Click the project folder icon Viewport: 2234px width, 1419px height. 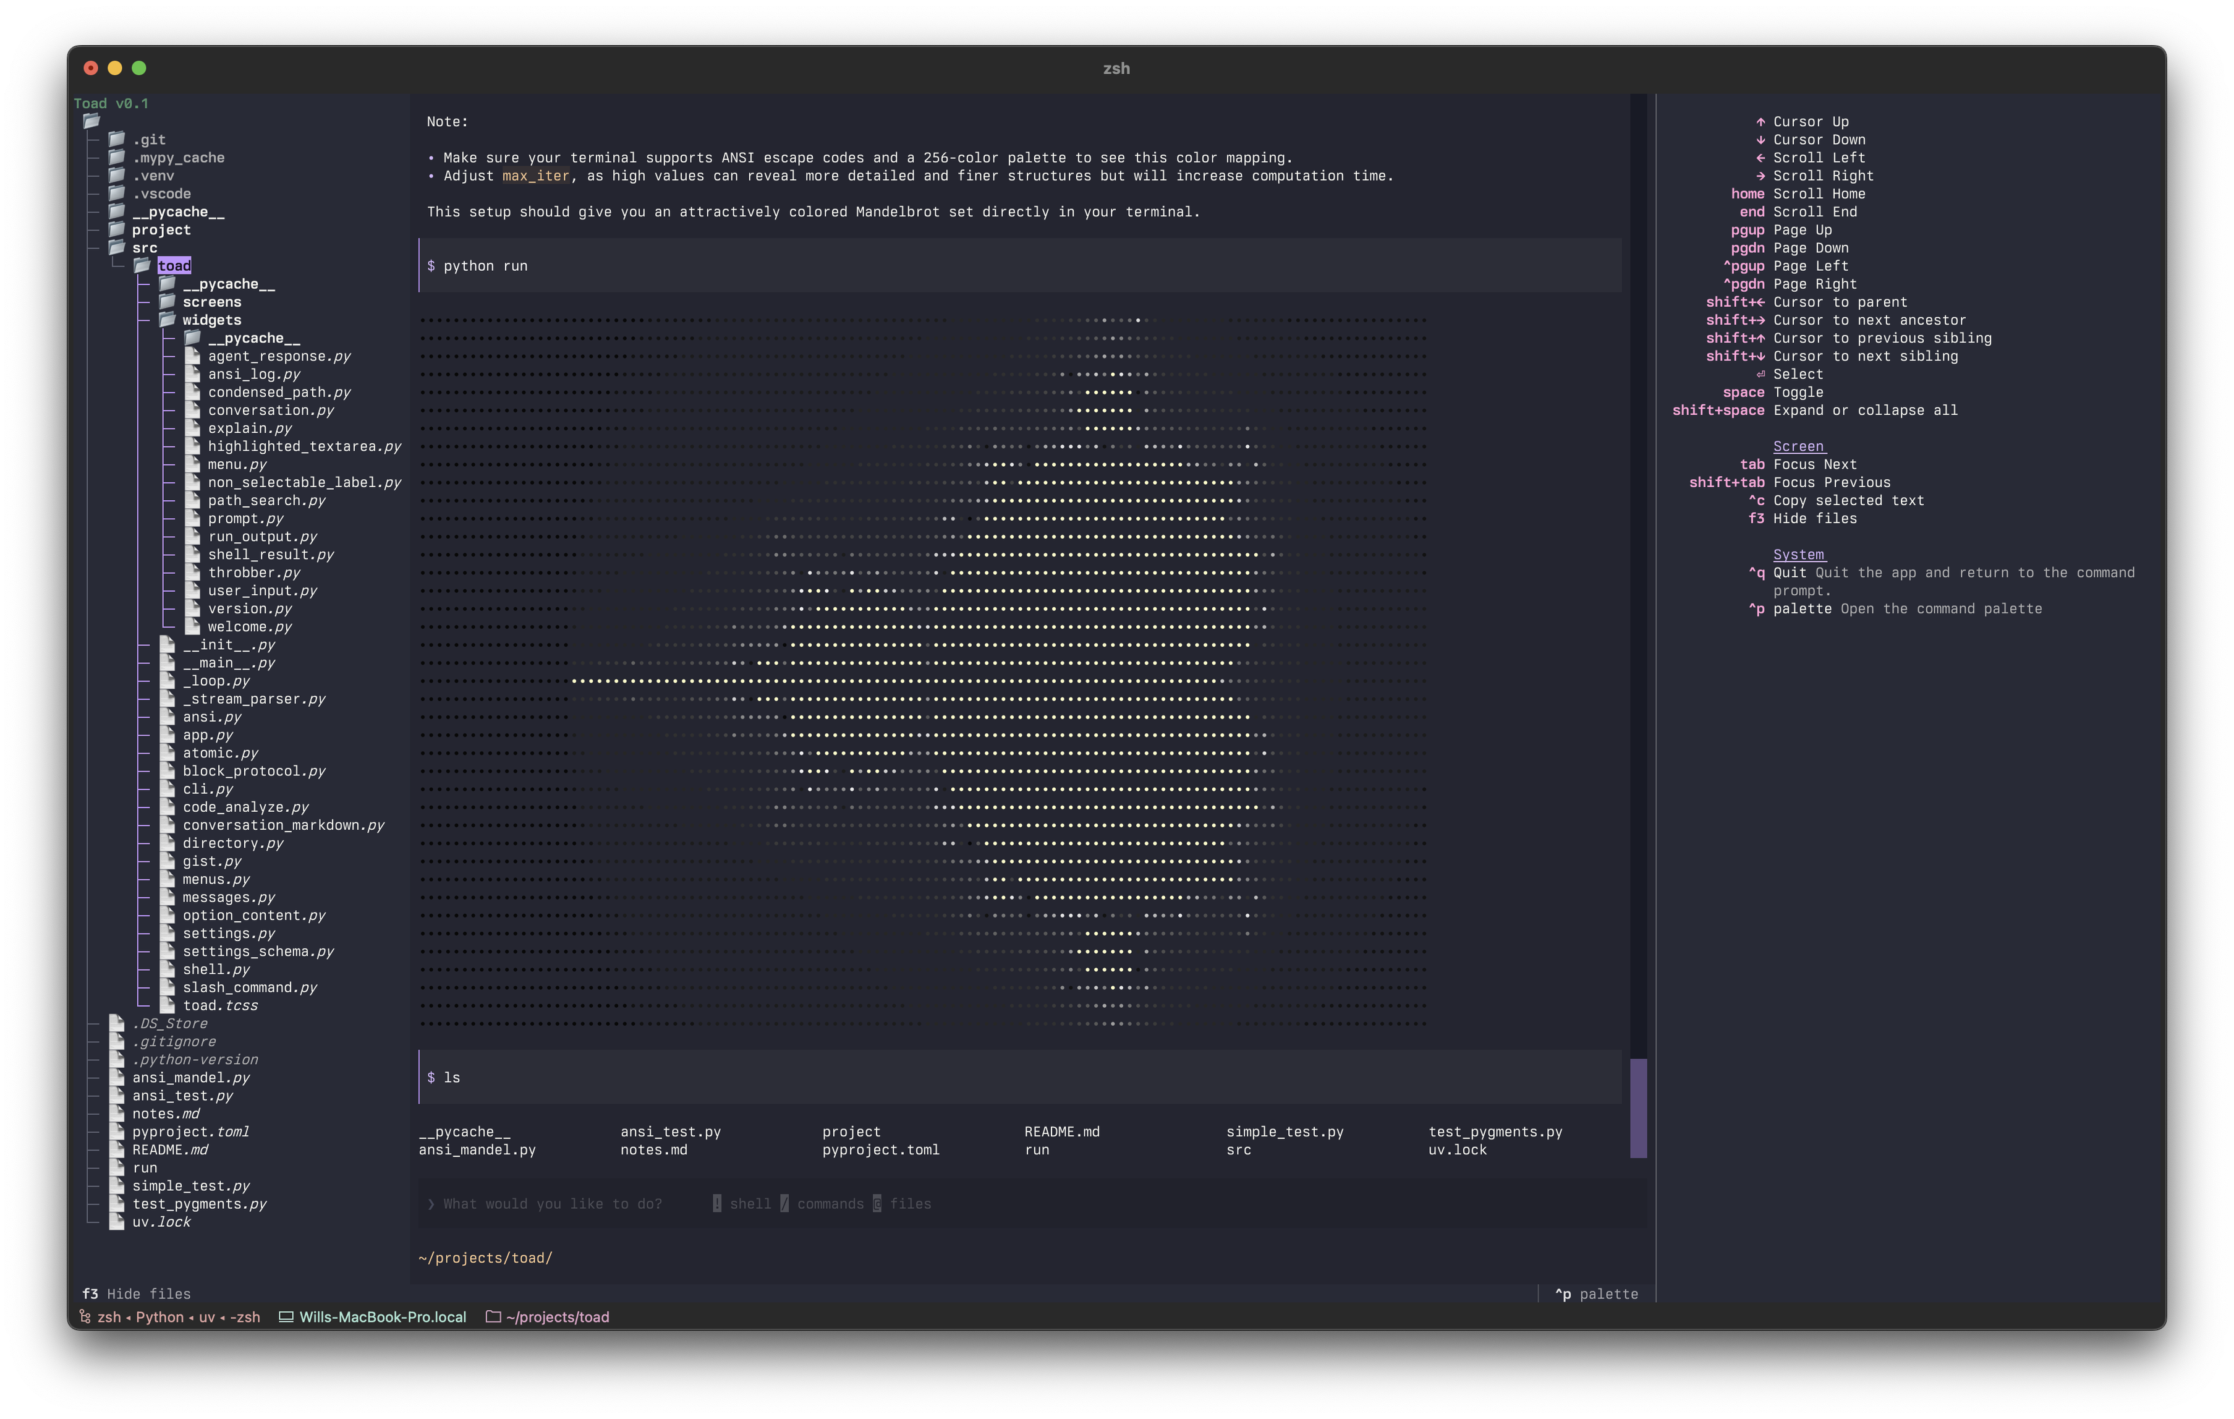coord(117,229)
